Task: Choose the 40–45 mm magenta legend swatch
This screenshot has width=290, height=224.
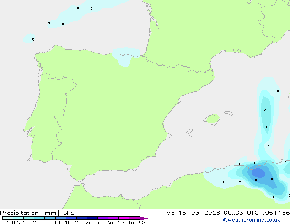Action: 124,218
